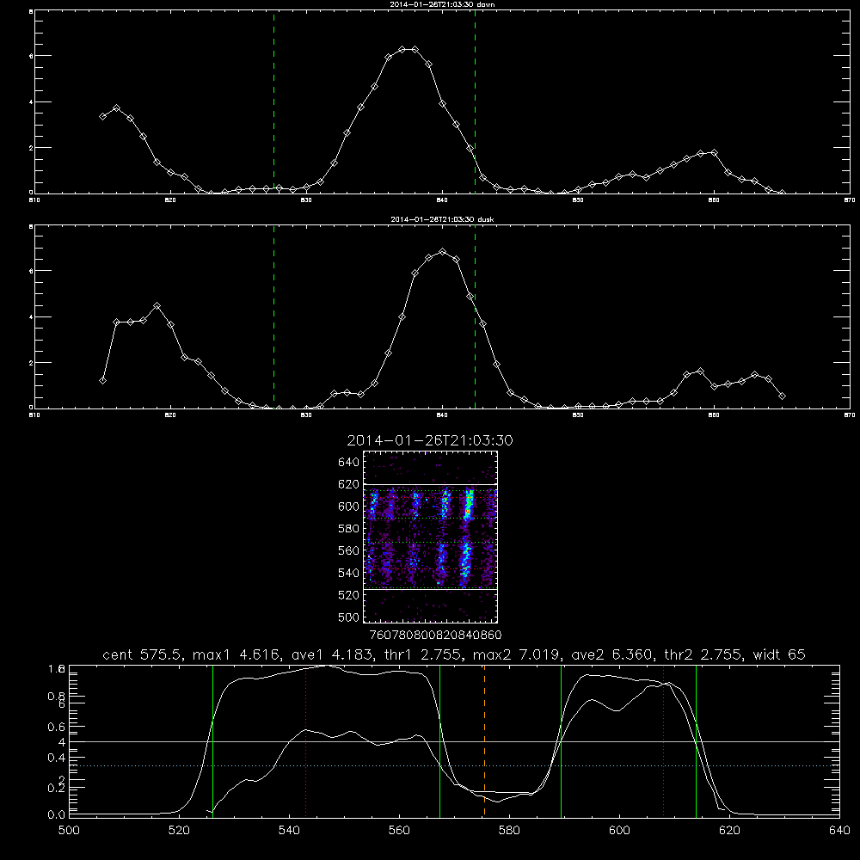Image resolution: width=860 pixels, height=860 pixels.
Task: Click the 560 label on spectrogram y-axis
Action: tap(348, 550)
